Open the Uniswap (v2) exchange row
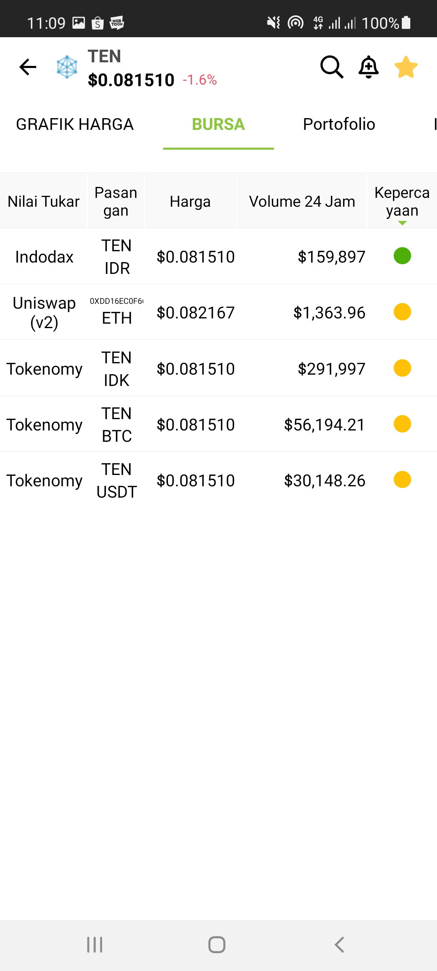Screen dimensions: 437x971 click(218, 312)
